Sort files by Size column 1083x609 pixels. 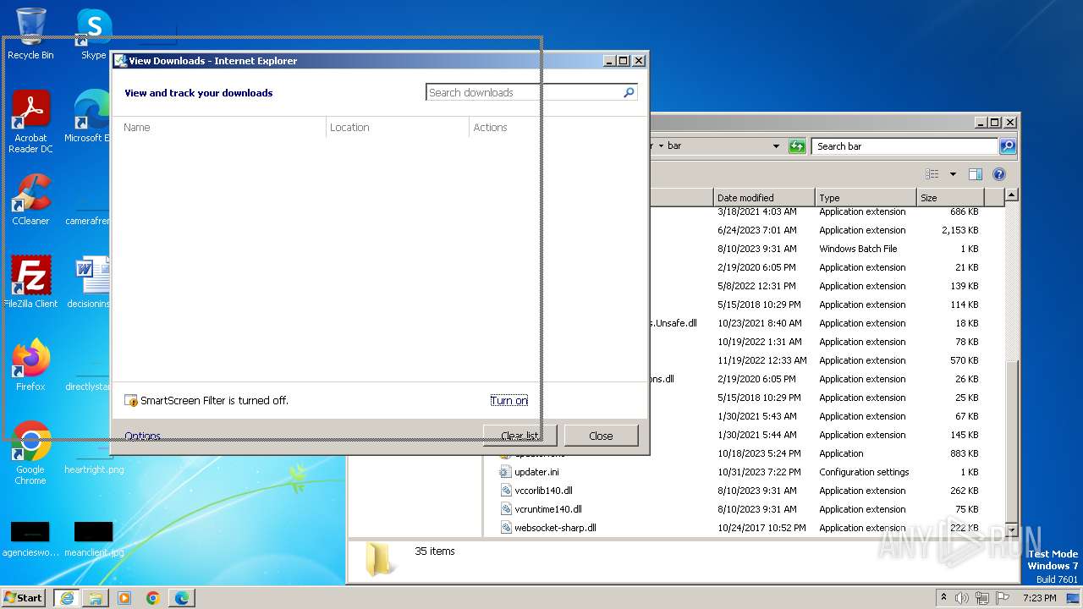(x=951, y=197)
